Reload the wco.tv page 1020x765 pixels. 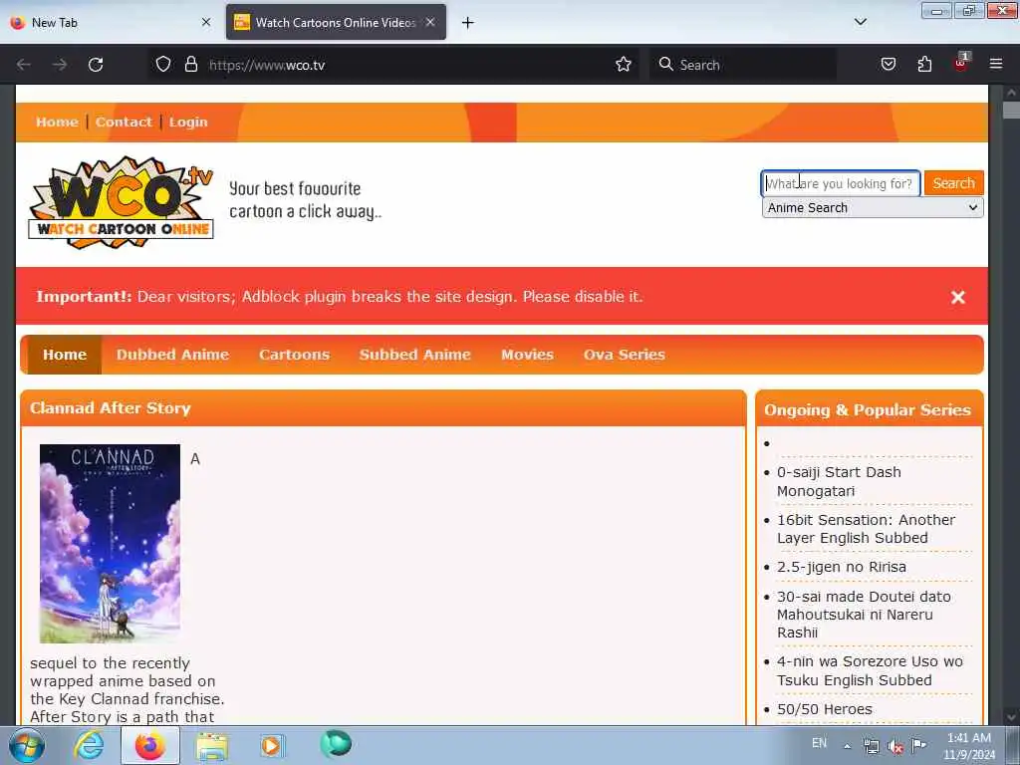[96, 65]
